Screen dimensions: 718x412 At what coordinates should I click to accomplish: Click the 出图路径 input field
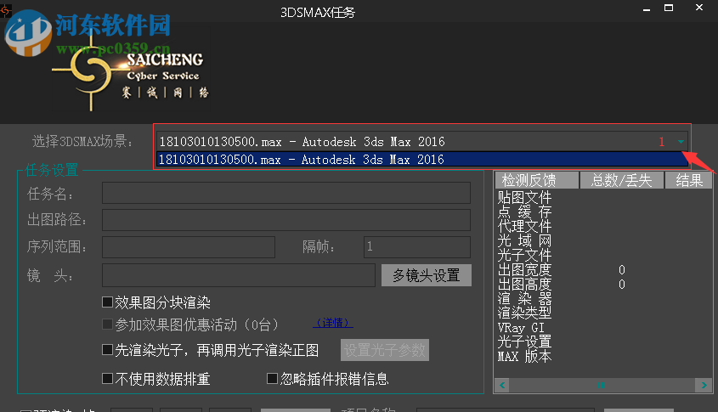pos(286,220)
